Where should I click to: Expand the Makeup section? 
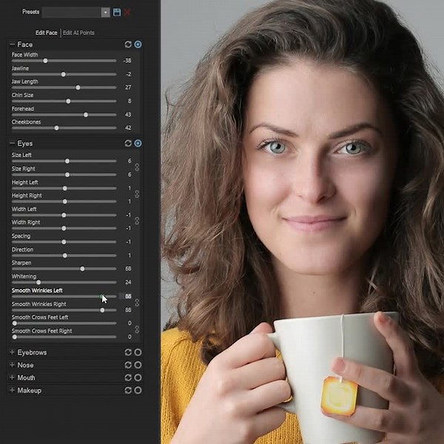tap(12, 390)
